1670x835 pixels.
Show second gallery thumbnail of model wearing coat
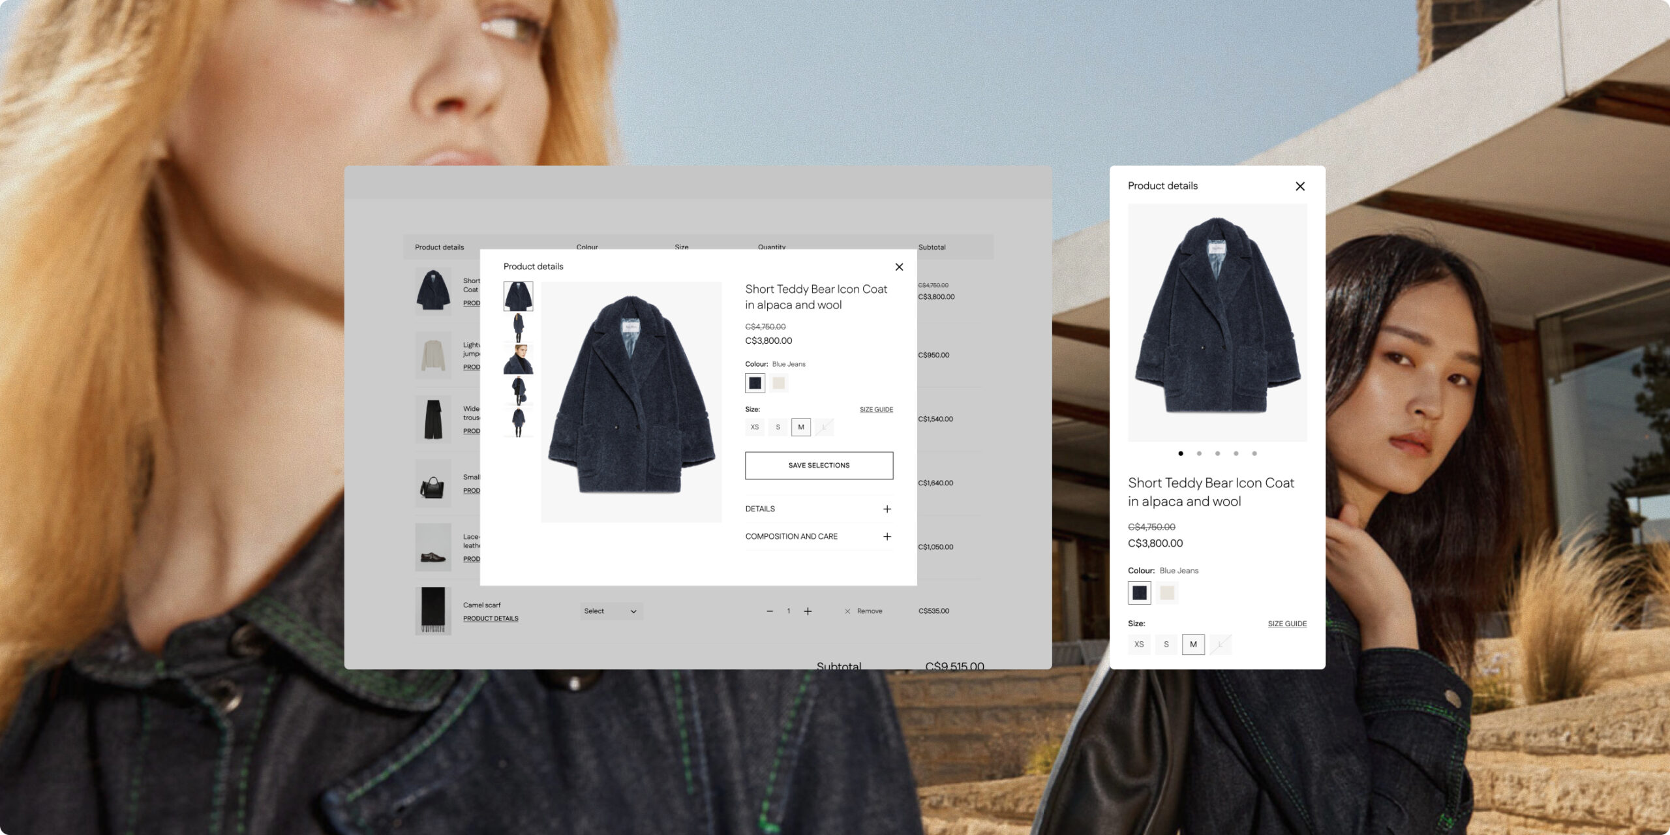(518, 328)
